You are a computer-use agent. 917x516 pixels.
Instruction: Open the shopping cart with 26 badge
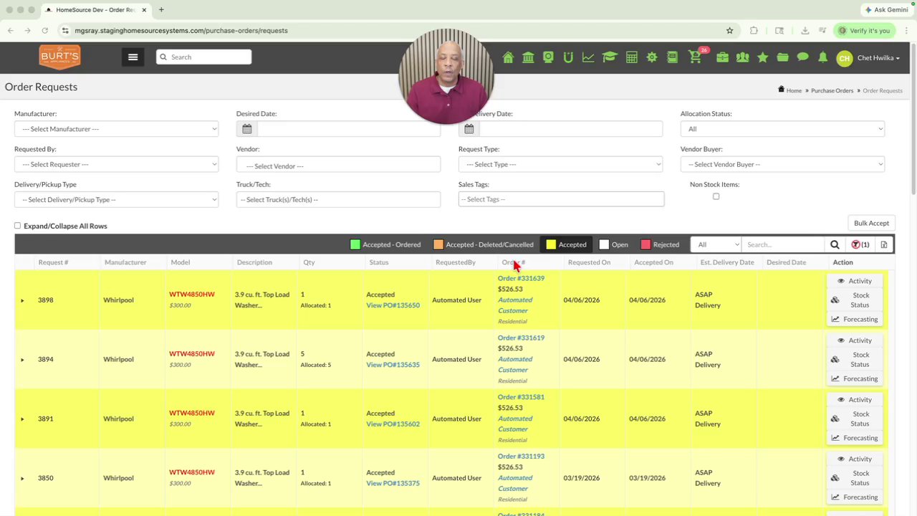click(x=696, y=57)
